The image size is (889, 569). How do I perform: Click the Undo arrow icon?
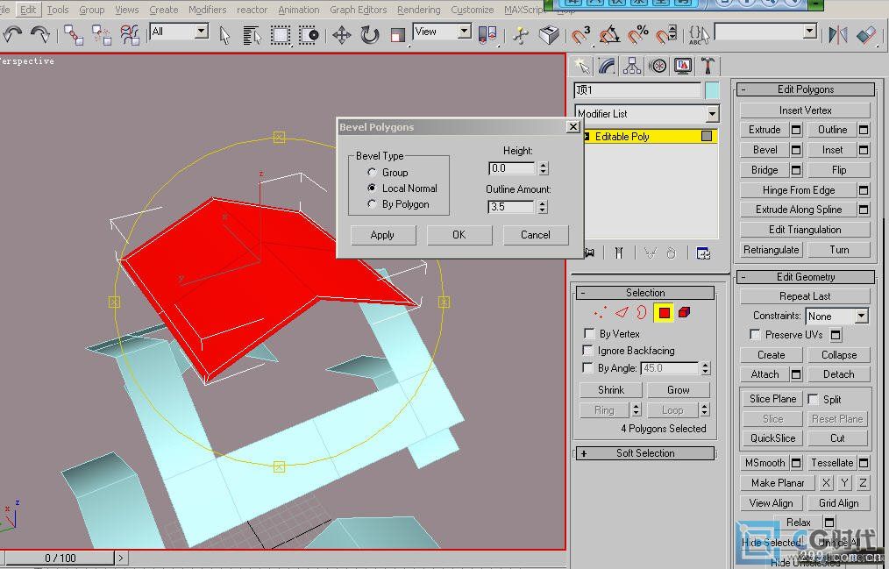coord(12,34)
